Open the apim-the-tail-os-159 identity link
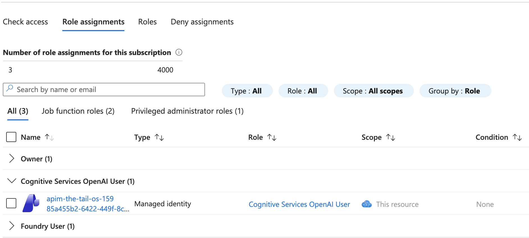This screenshot has width=529, height=238. point(80,199)
